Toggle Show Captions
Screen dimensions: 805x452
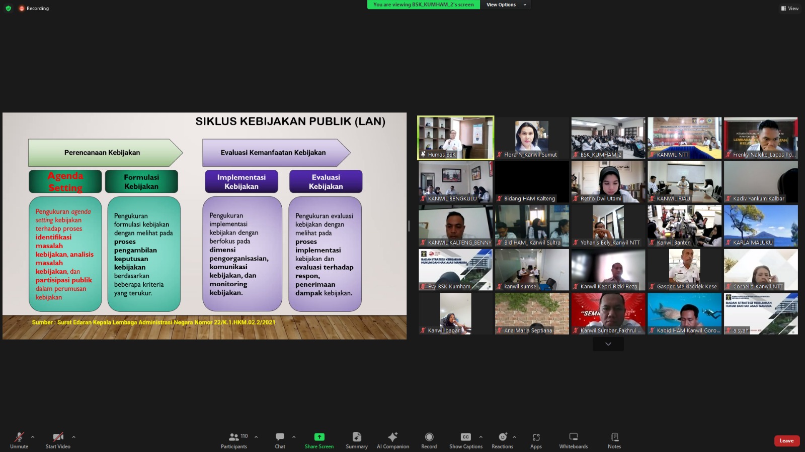(x=465, y=437)
